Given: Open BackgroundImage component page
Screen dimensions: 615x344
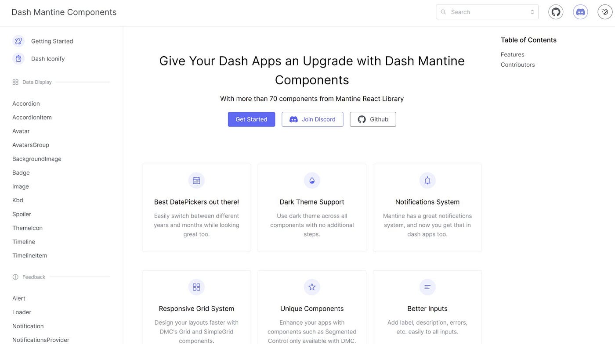Looking at the screenshot, I should (37, 159).
